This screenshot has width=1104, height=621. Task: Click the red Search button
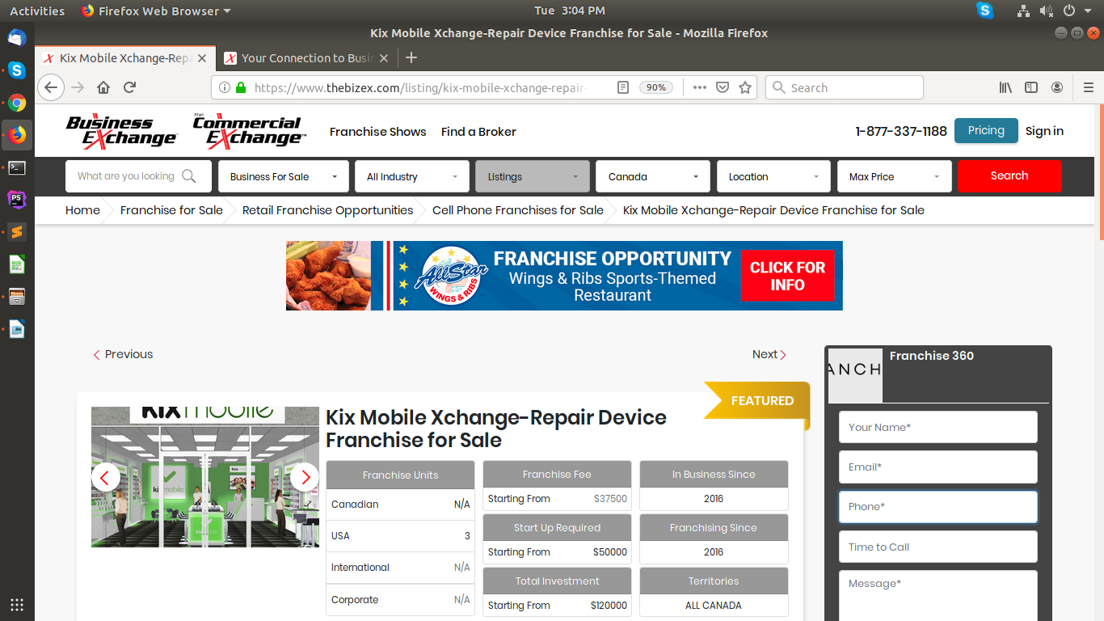(x=1009, y=176)
